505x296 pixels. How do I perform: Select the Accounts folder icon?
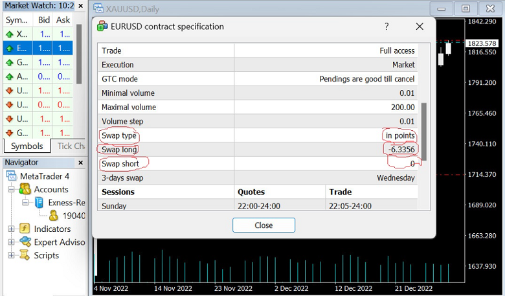(25, 189)
